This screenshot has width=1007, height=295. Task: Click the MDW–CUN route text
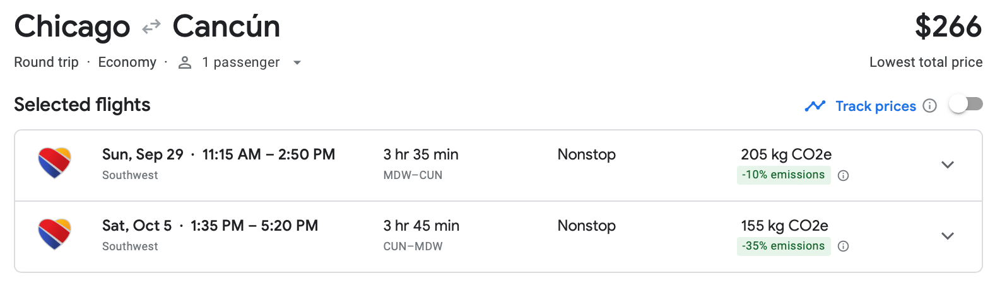413,175
